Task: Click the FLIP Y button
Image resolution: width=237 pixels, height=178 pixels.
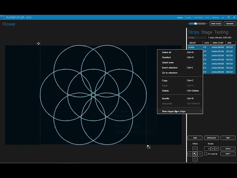Action: click(228, 154)
